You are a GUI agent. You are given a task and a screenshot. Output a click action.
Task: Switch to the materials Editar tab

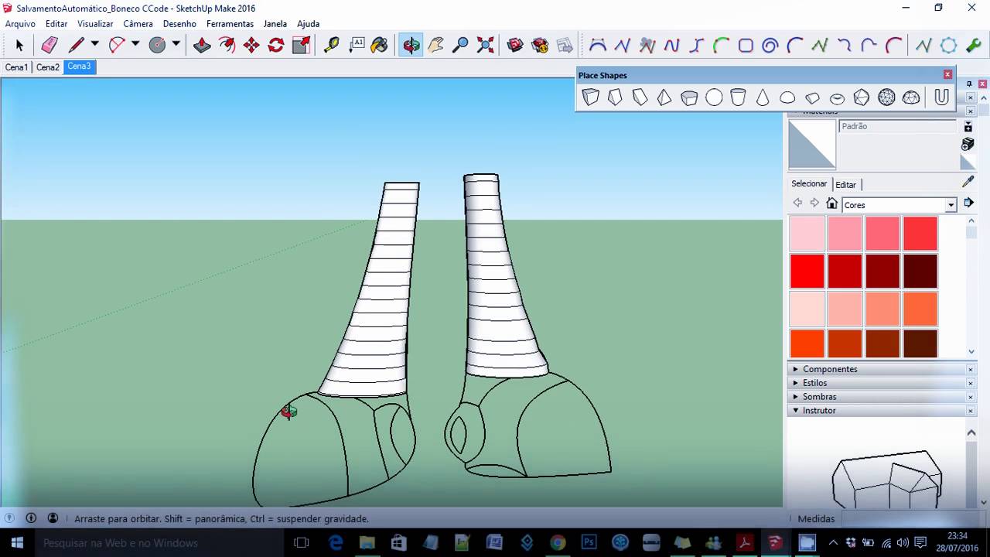pyautogui.click(x=846, y=185)
